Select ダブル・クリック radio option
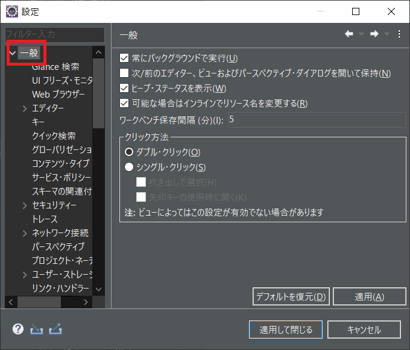Image resolution: width=410 pixels, height=350 pixels. [x=129, y=152]
